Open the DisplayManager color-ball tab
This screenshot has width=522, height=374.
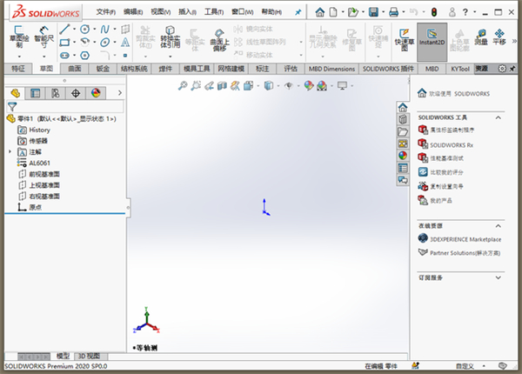(96, 92)
